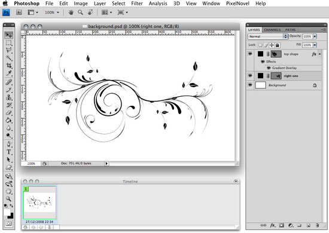The height and width of the screenshot is (233, 329).
Task: Open the Filter menu
Action: (137, 4)
